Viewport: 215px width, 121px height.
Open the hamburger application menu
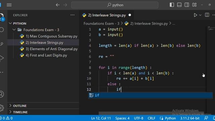[9, 5]
